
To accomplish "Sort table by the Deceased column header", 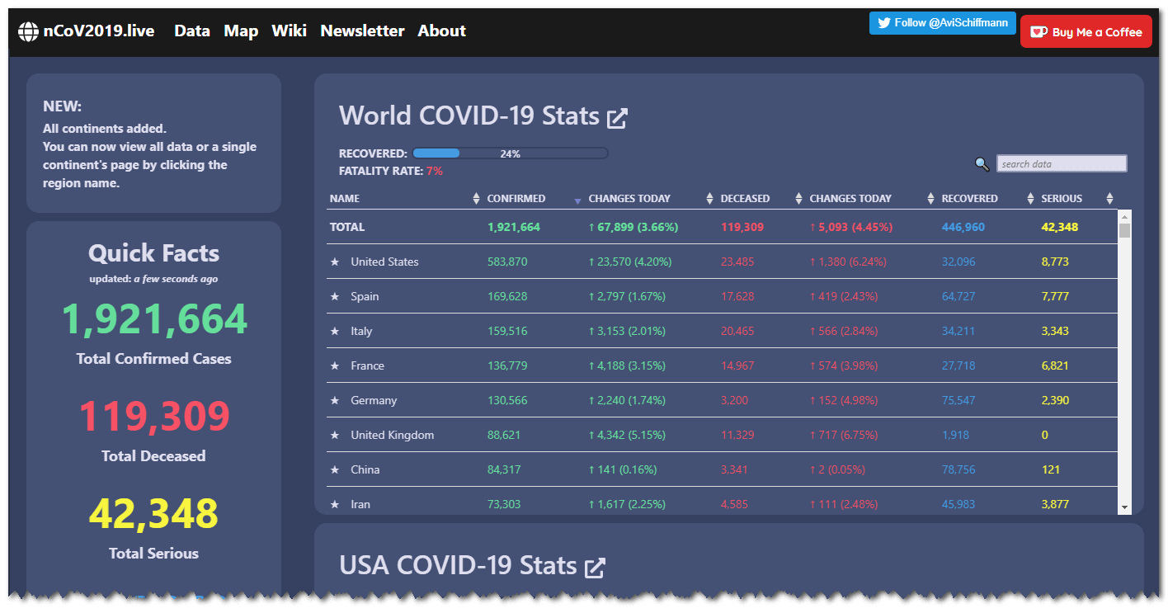I will (745, 199).
